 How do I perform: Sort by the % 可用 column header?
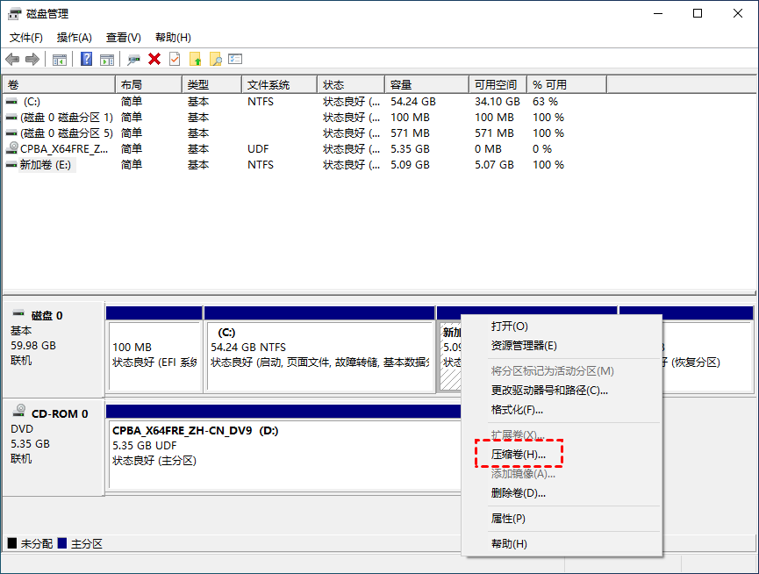567,85
